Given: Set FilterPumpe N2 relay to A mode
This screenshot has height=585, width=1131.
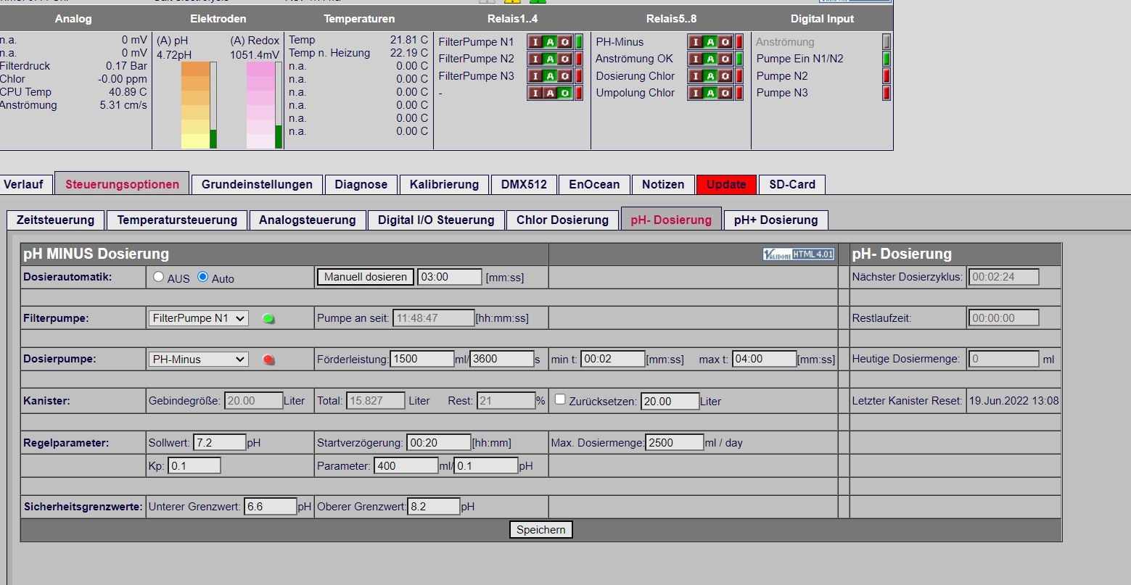Looking at the screenshot, I should click(x=551, y=59).
